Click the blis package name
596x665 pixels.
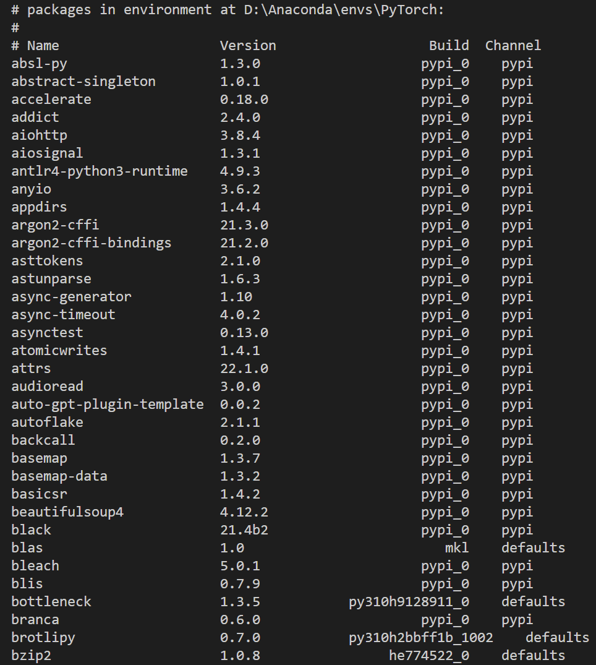27,583
